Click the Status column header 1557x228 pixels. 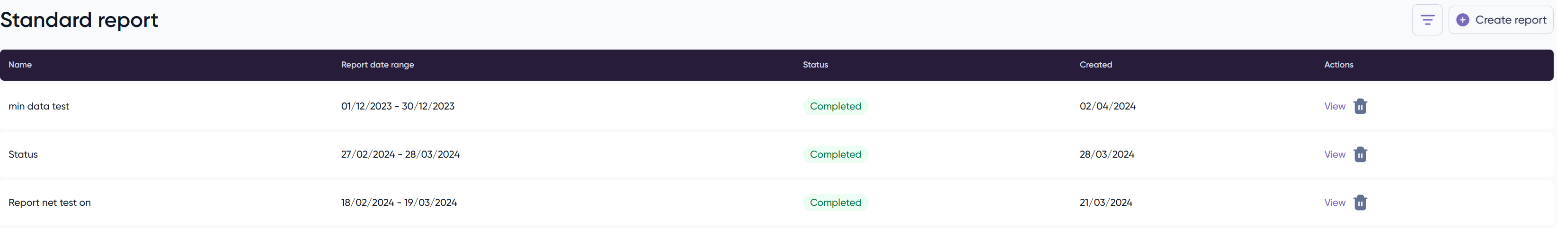[815, 65]
